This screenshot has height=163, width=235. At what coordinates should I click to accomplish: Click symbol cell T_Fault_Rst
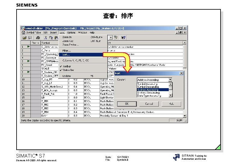tap(55, 94)
